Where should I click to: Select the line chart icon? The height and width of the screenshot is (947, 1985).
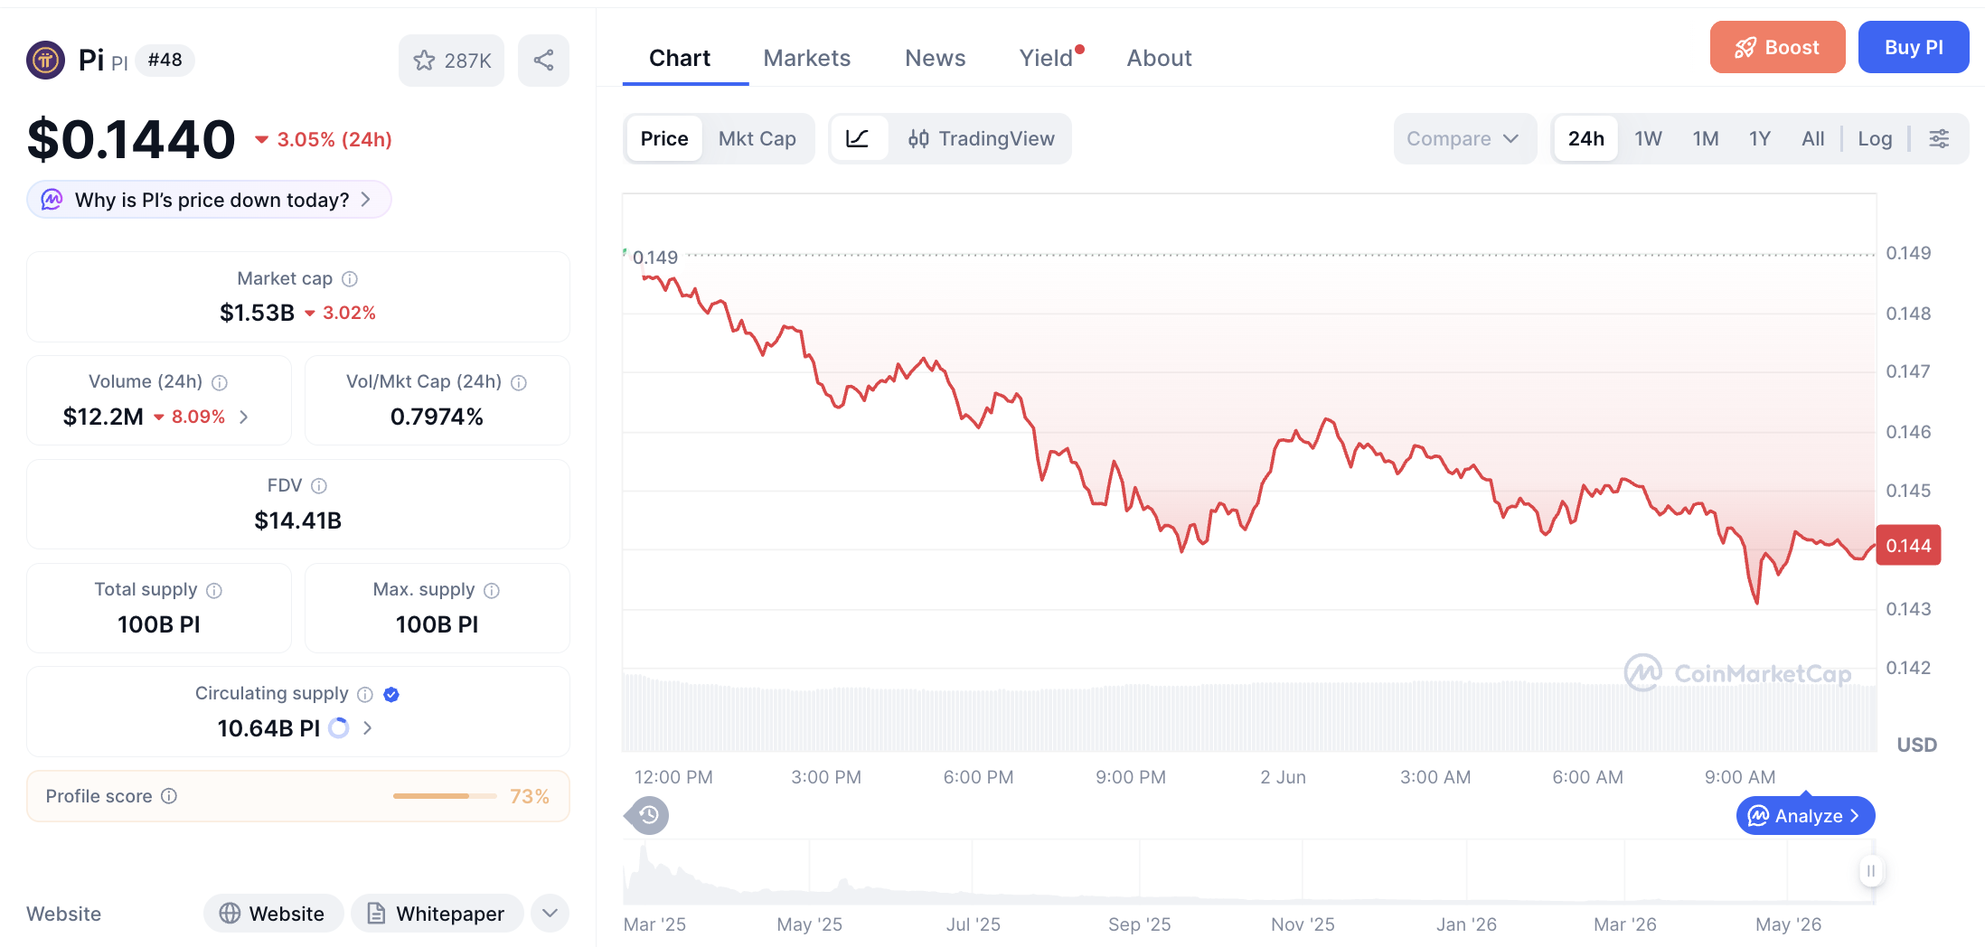point(857,138)
